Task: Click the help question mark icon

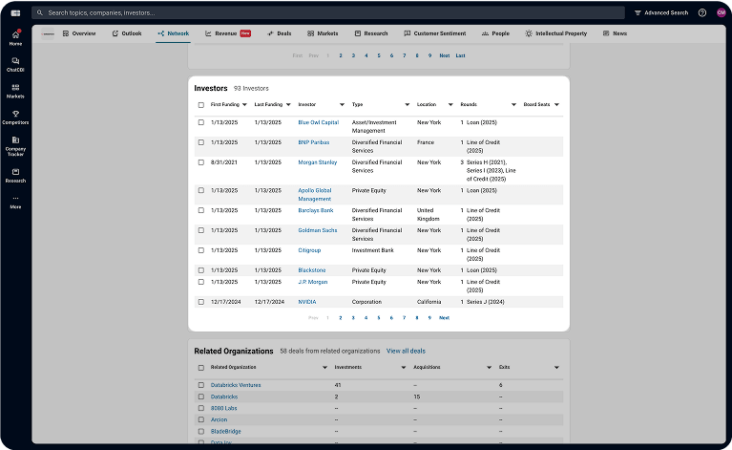Action: pyautogui.click(x=702, y=12)
